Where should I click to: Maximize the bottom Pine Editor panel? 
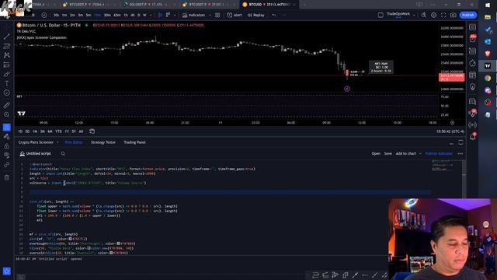[x=461, y=142]
